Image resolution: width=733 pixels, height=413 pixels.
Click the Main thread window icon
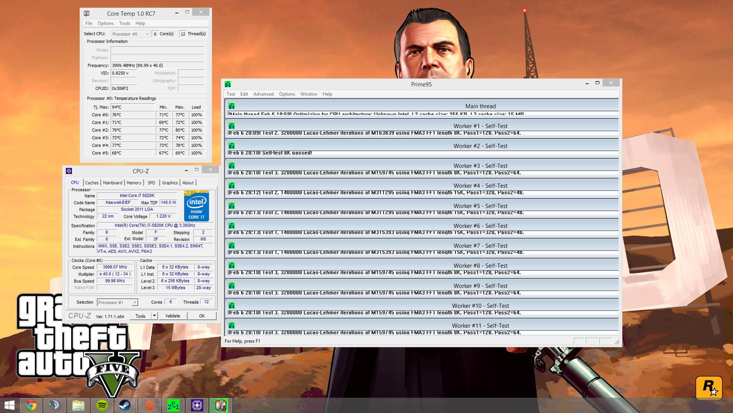click(231, 106)
